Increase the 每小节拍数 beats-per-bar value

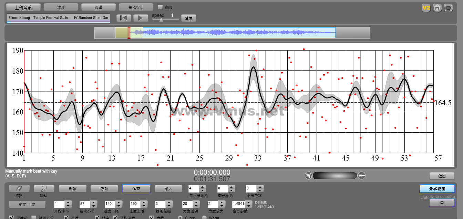click(203, 187)
